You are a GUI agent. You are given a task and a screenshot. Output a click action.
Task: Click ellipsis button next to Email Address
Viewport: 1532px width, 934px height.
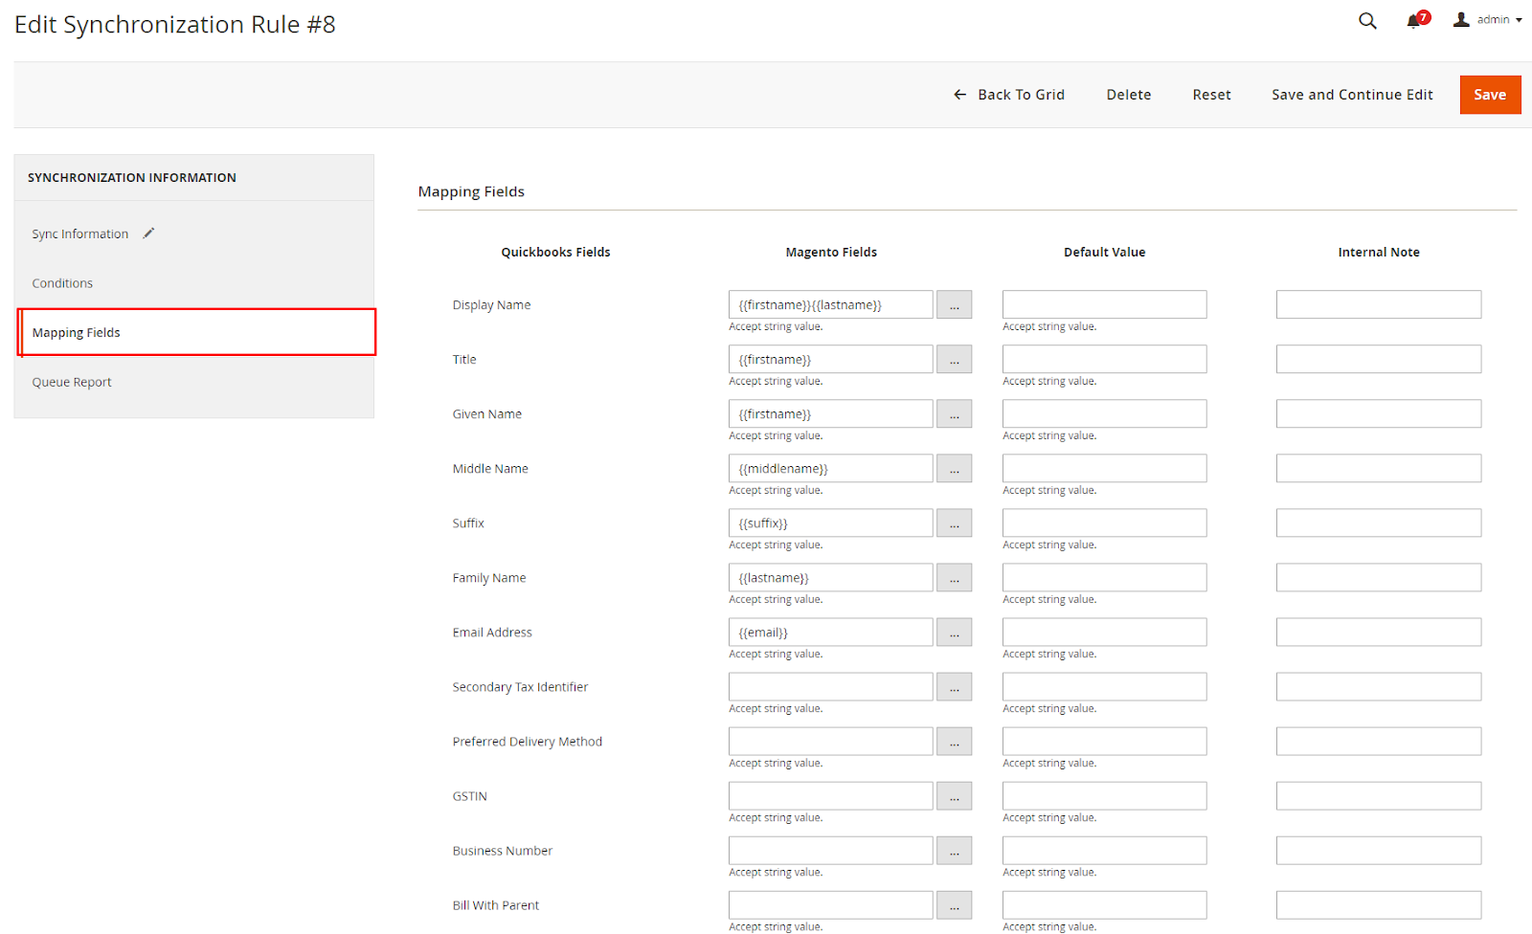point(954,633)
